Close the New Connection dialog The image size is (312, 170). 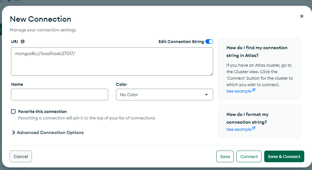click(x=302, y=16)
